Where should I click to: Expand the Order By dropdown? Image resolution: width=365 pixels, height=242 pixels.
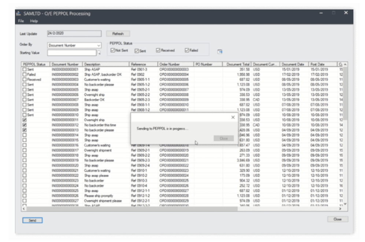[99, 45]
